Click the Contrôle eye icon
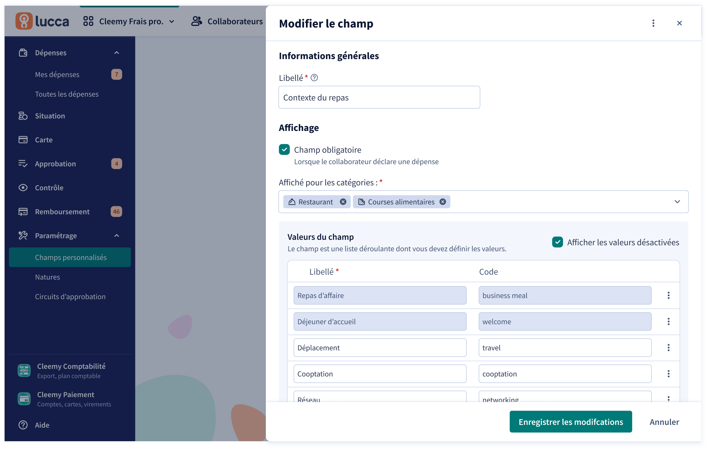 point(23,188)
